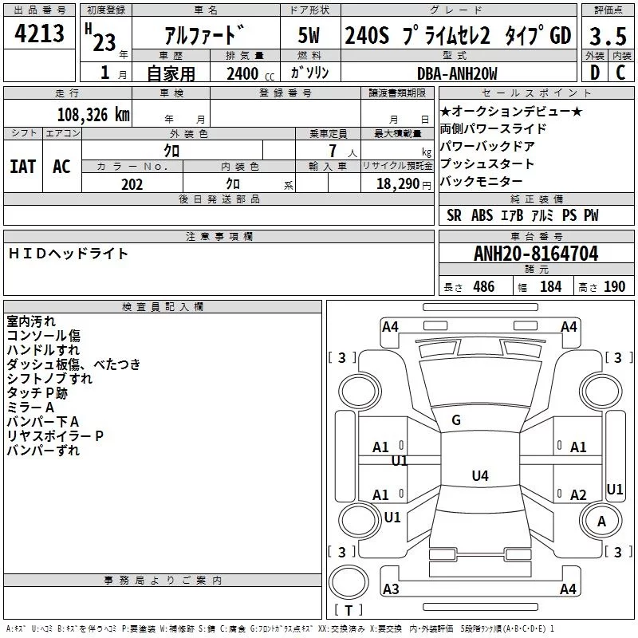Select the 両側パワースライド sales point
The image size is (638, 638).
(x=493, y=128)
